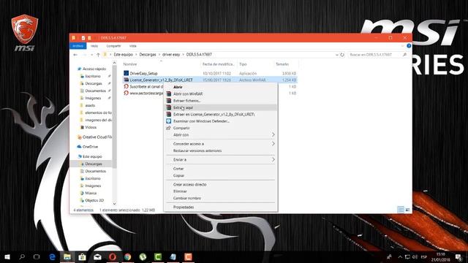Open recent locations dropdown arrow
Image resolution: width=468 pixels, height=263 pixels.
(91, 55)
